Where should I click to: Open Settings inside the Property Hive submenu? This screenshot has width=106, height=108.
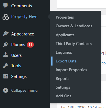pos(63,87)
